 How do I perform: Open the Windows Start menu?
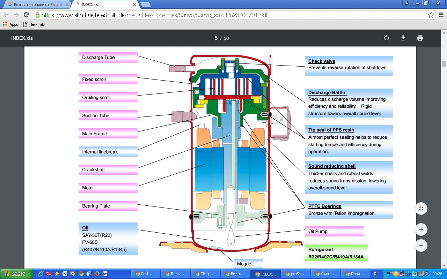pos(16,274)
